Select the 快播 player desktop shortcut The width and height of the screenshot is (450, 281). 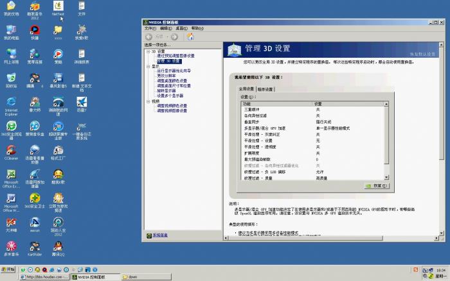click(x=35, y=32)
